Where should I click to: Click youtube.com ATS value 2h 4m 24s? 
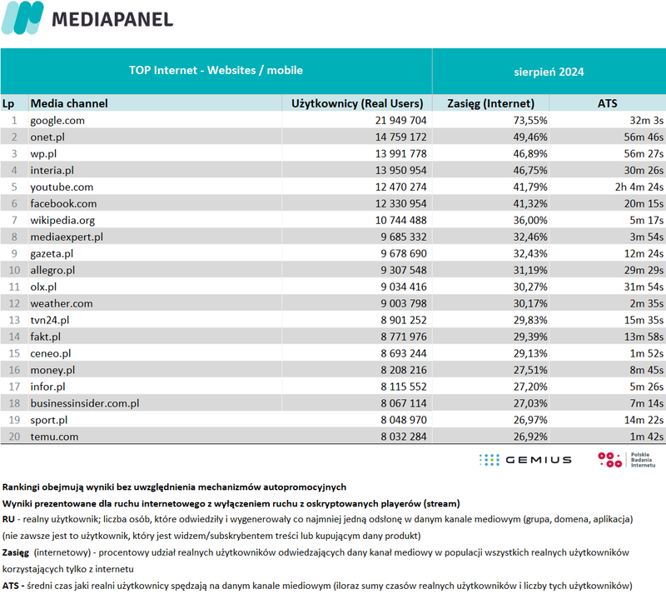tap(639, 187)
